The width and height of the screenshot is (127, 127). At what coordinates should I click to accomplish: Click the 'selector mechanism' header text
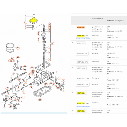[98, 19]
